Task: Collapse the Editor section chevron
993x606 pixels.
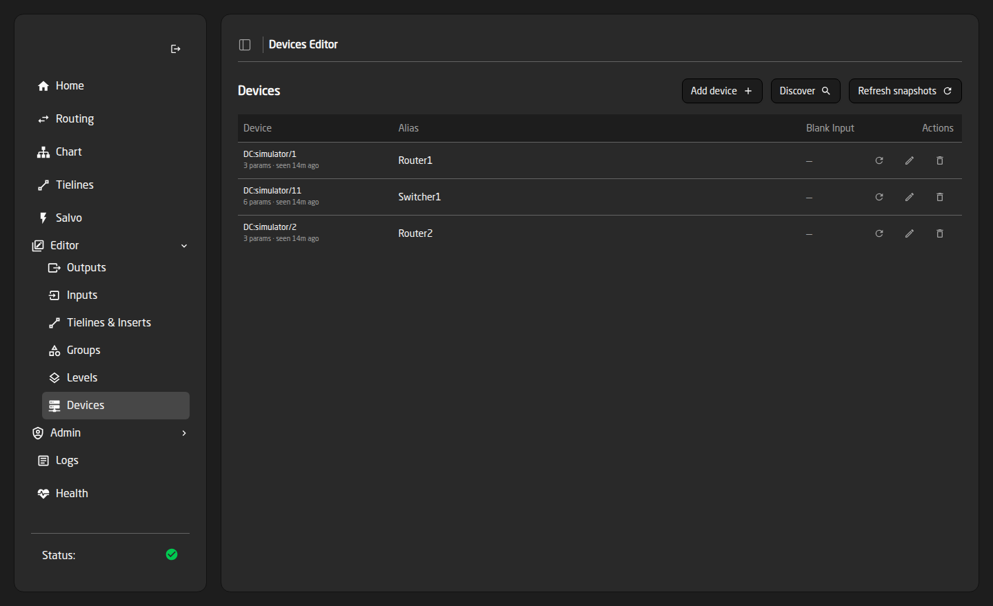Action: click(184, 246)
